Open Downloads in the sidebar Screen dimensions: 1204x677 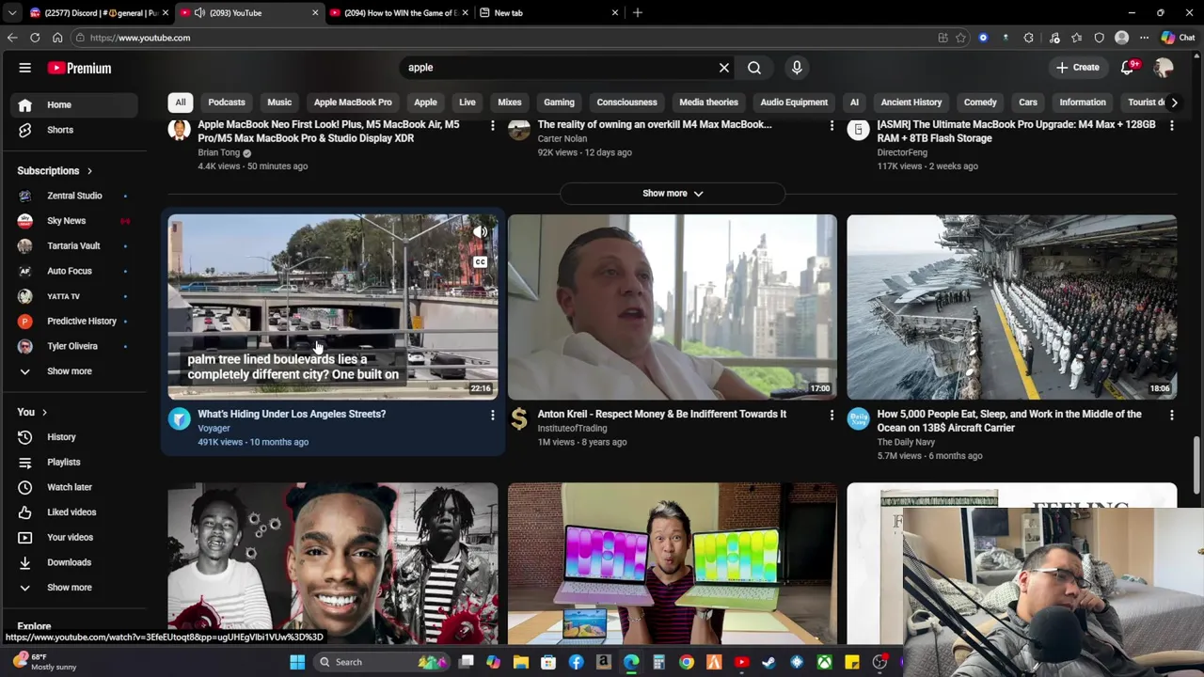point(74,562)
